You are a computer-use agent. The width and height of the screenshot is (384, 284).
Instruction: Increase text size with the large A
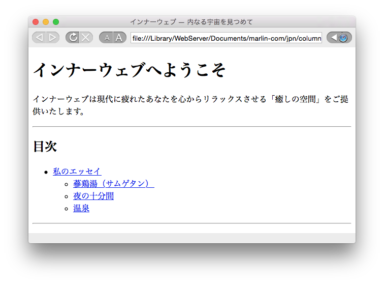[x=119, y=38]
